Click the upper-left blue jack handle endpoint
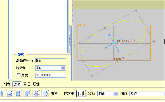The image size is (165, 102). (x=109, y=35)
